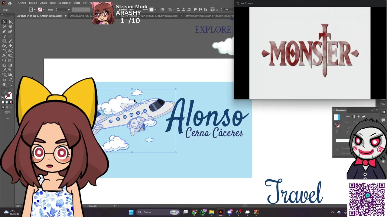Switch to the 6492638.ai document tab
The height and width of the screenshot is (217, 387).
click(x=80, y=16)
